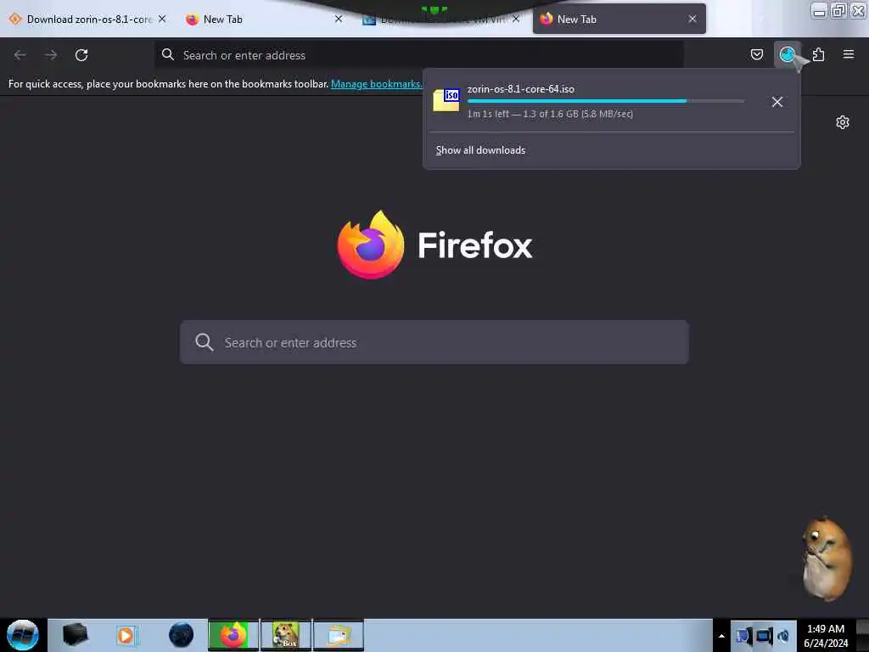Show hidden system tray icons
The image size is (869, 652).
(x=721, y=635)
